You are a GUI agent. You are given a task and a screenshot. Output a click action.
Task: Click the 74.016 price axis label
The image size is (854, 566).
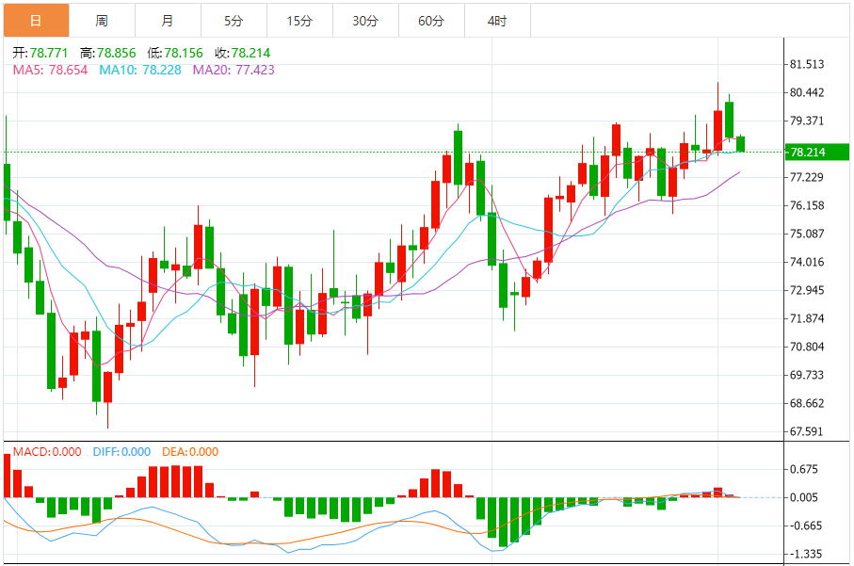pos(807,262)
